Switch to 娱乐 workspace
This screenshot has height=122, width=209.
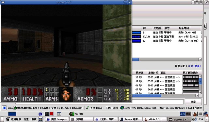click(188, 114)
